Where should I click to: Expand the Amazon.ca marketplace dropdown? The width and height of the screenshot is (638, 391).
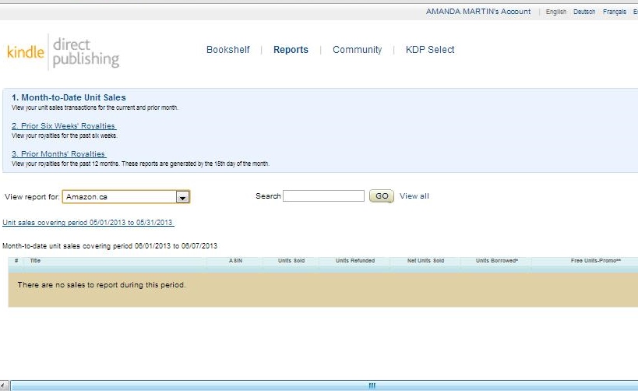(182, 197)
